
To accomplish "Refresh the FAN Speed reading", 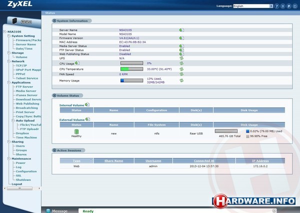I will (181, 74).
